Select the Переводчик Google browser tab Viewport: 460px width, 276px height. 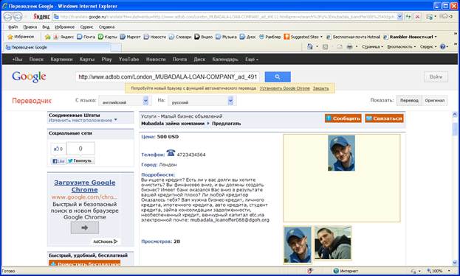(57, 47)
